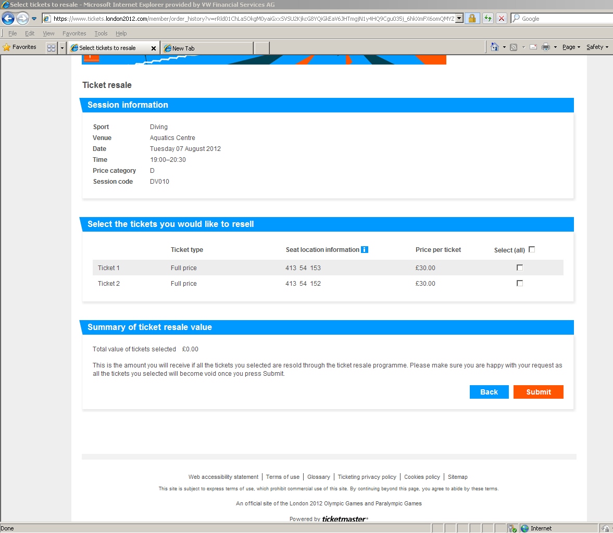Open the Tools menu
The width and height of the screenshot is (613, 533).
[x=101, y=33]
